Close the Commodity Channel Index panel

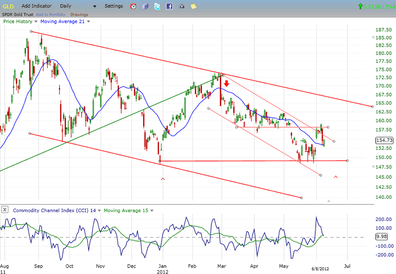[4, 210]
